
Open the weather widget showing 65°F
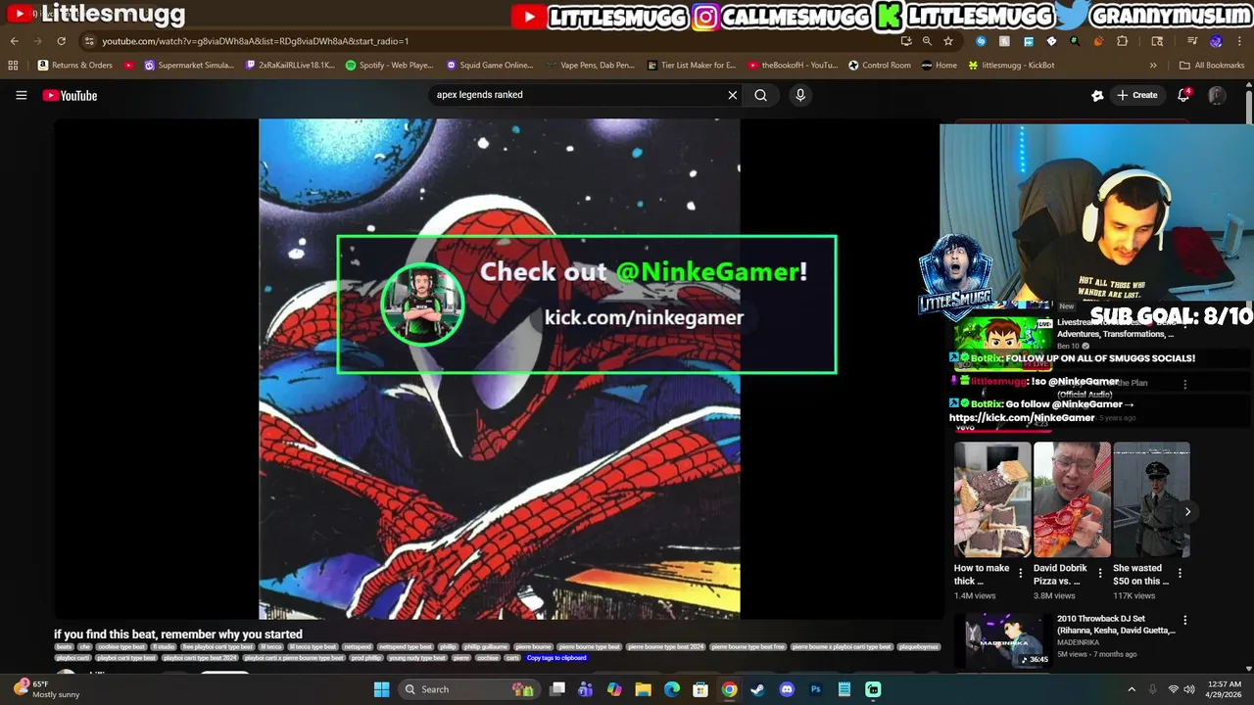(45, 689)
